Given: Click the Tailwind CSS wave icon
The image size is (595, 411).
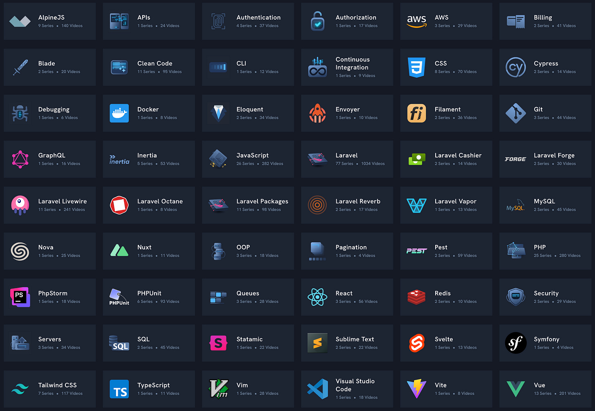Looking at the screenshot, I should tap(20, 389).
